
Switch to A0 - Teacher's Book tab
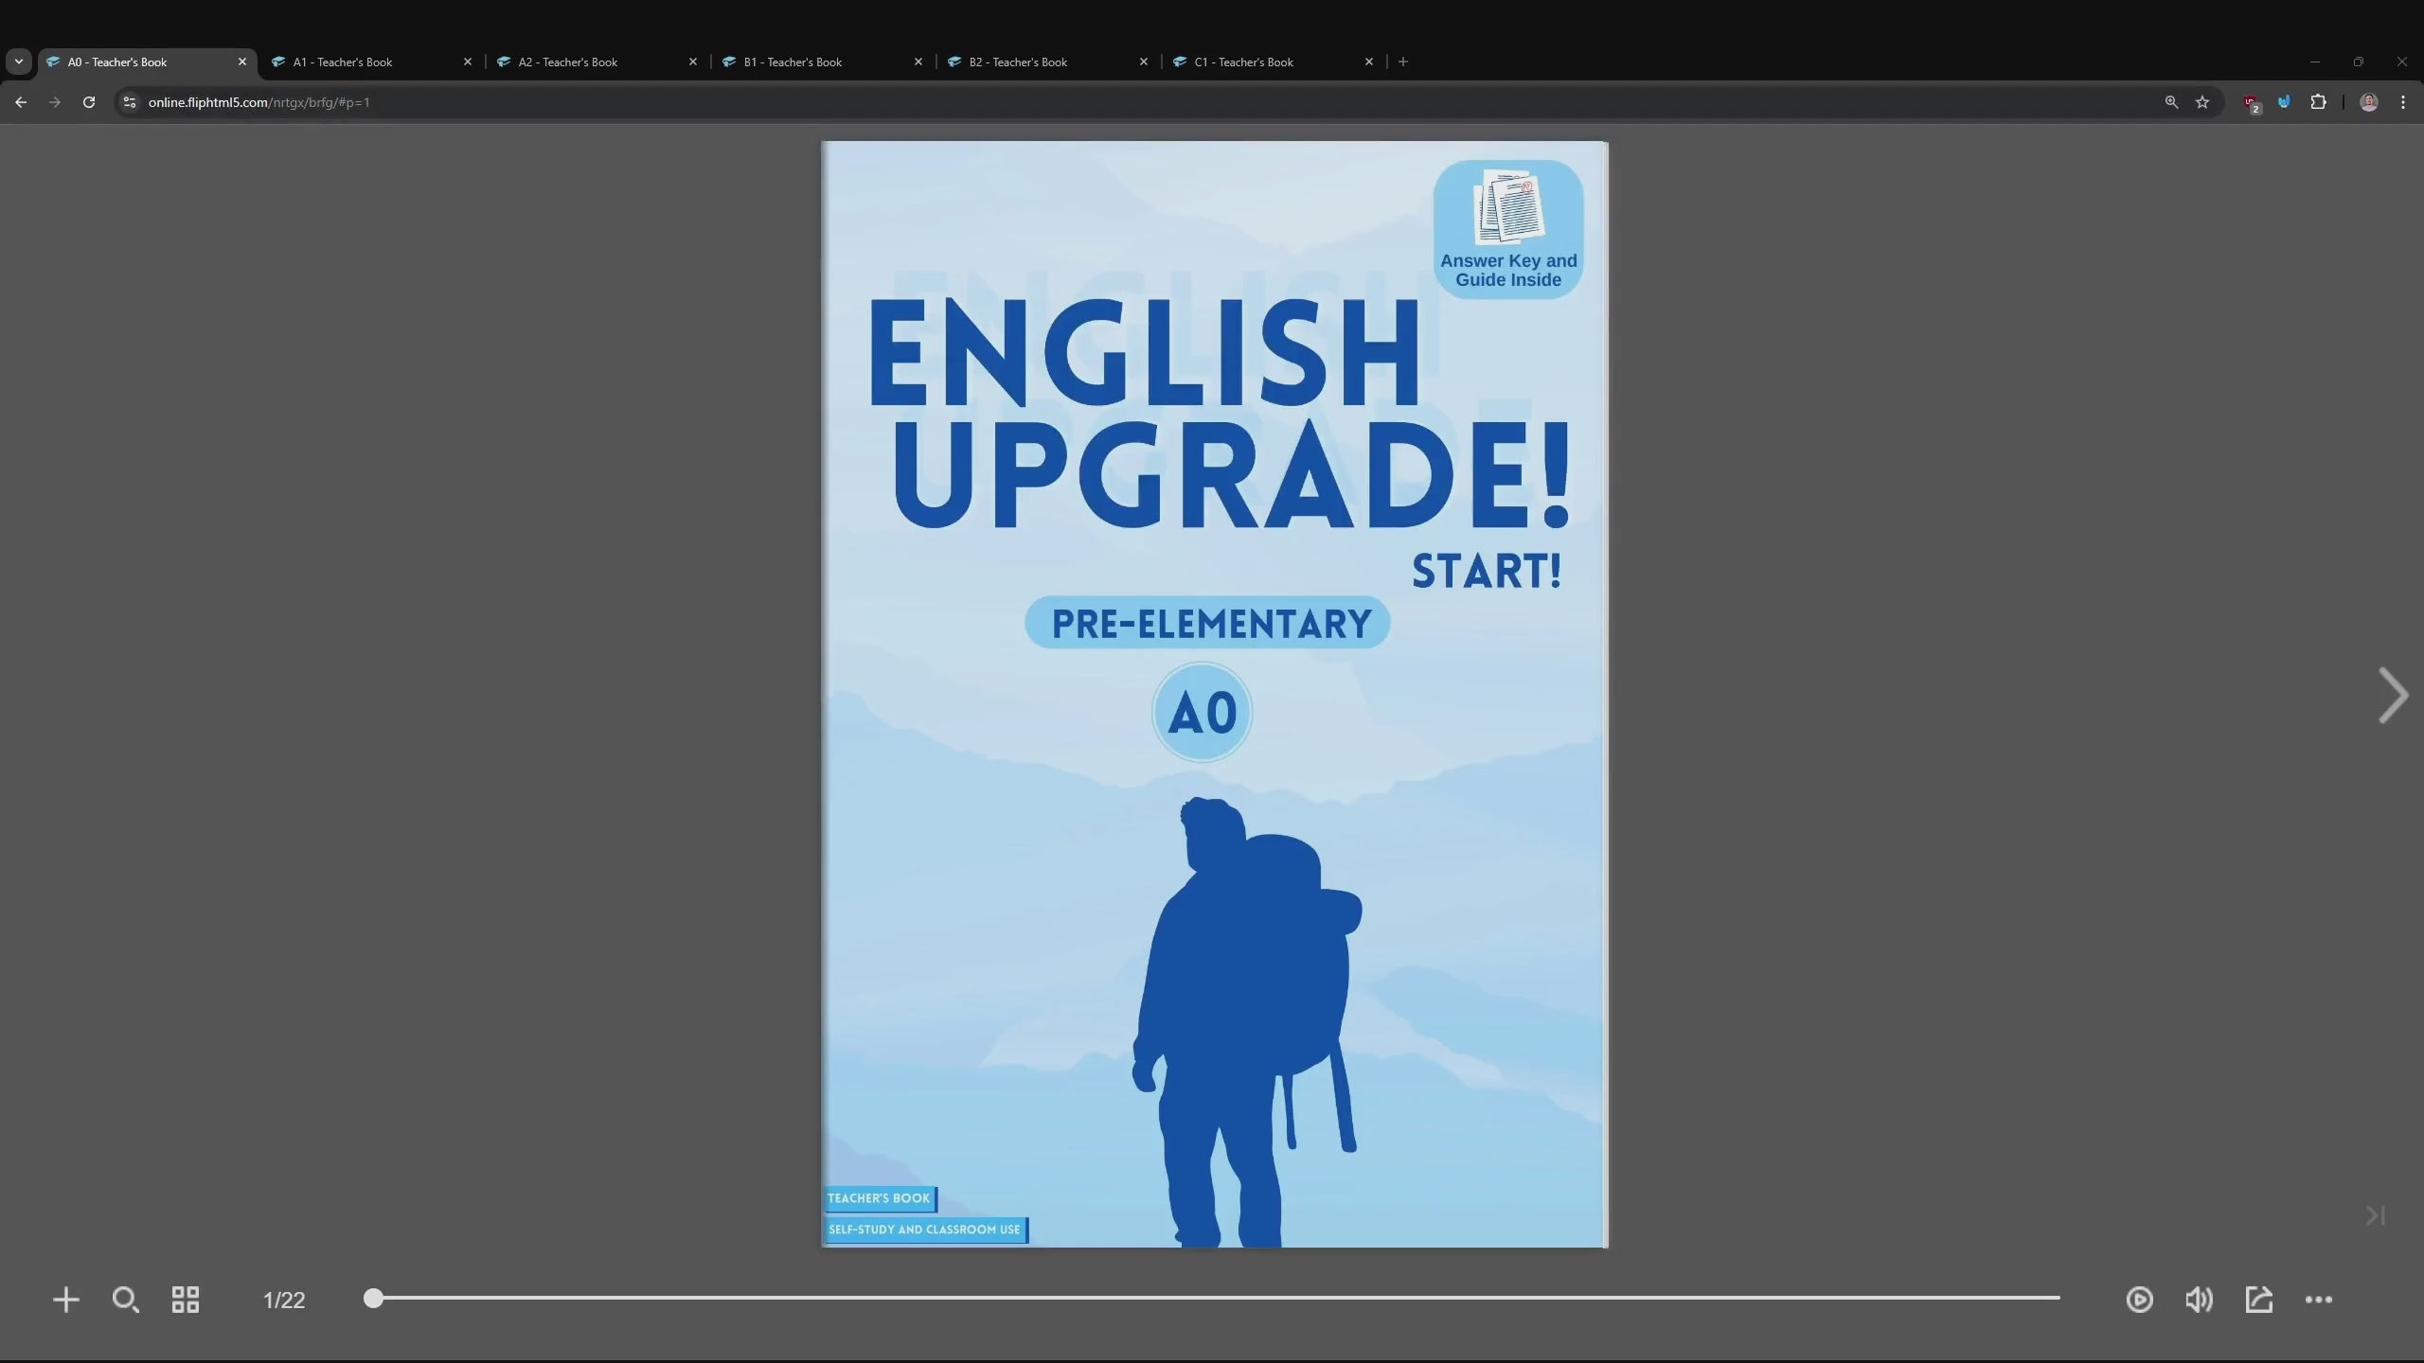[x=147, y=62]
